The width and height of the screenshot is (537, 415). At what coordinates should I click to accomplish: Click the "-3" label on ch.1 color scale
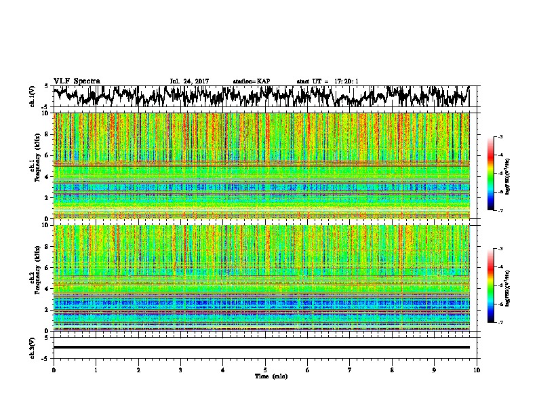pyautogui.click(x=500, y=137)
